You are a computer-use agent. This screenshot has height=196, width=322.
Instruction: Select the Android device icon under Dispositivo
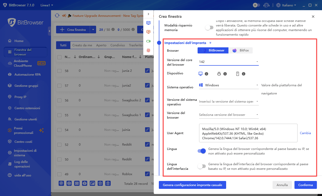(x=219, y=74)
